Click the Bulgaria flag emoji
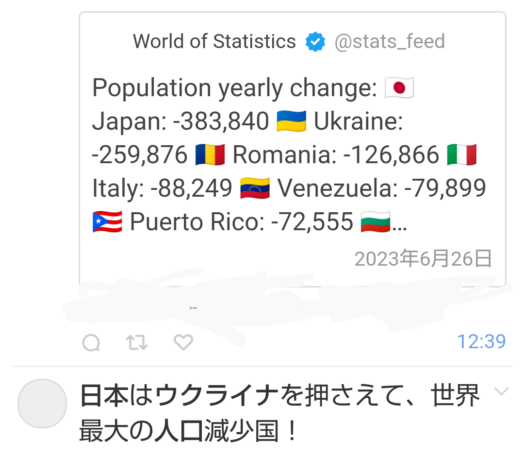 pos(375,222)
